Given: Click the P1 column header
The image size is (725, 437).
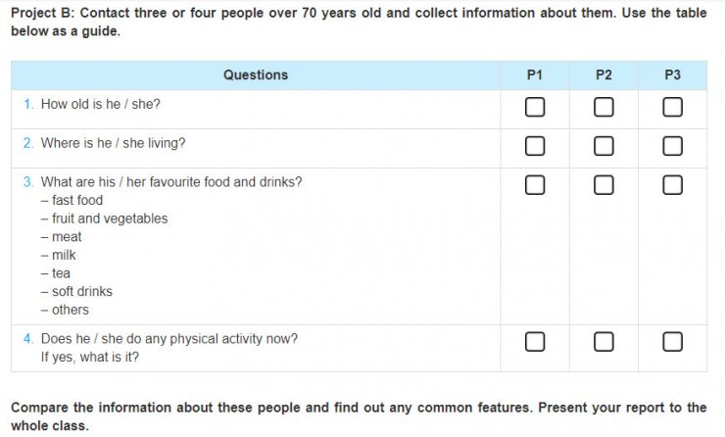Looking at the screenshot, I should coord(534,74).
